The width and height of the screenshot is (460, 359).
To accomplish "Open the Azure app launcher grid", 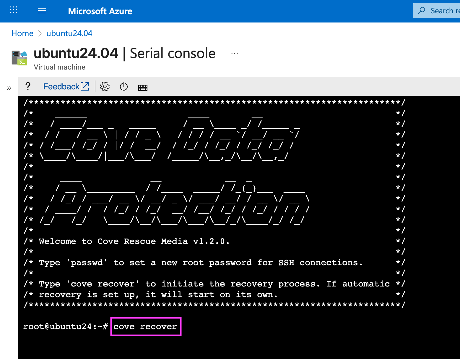I will coord(14,10).
